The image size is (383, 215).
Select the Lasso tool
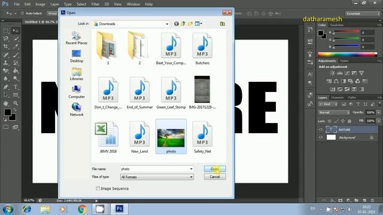click(6, 38)
